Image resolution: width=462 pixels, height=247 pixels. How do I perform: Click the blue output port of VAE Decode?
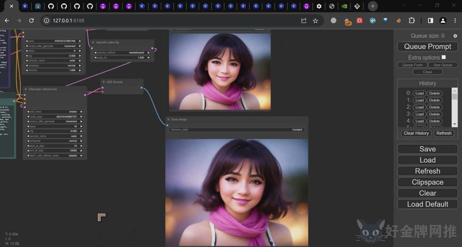(141, 87)
